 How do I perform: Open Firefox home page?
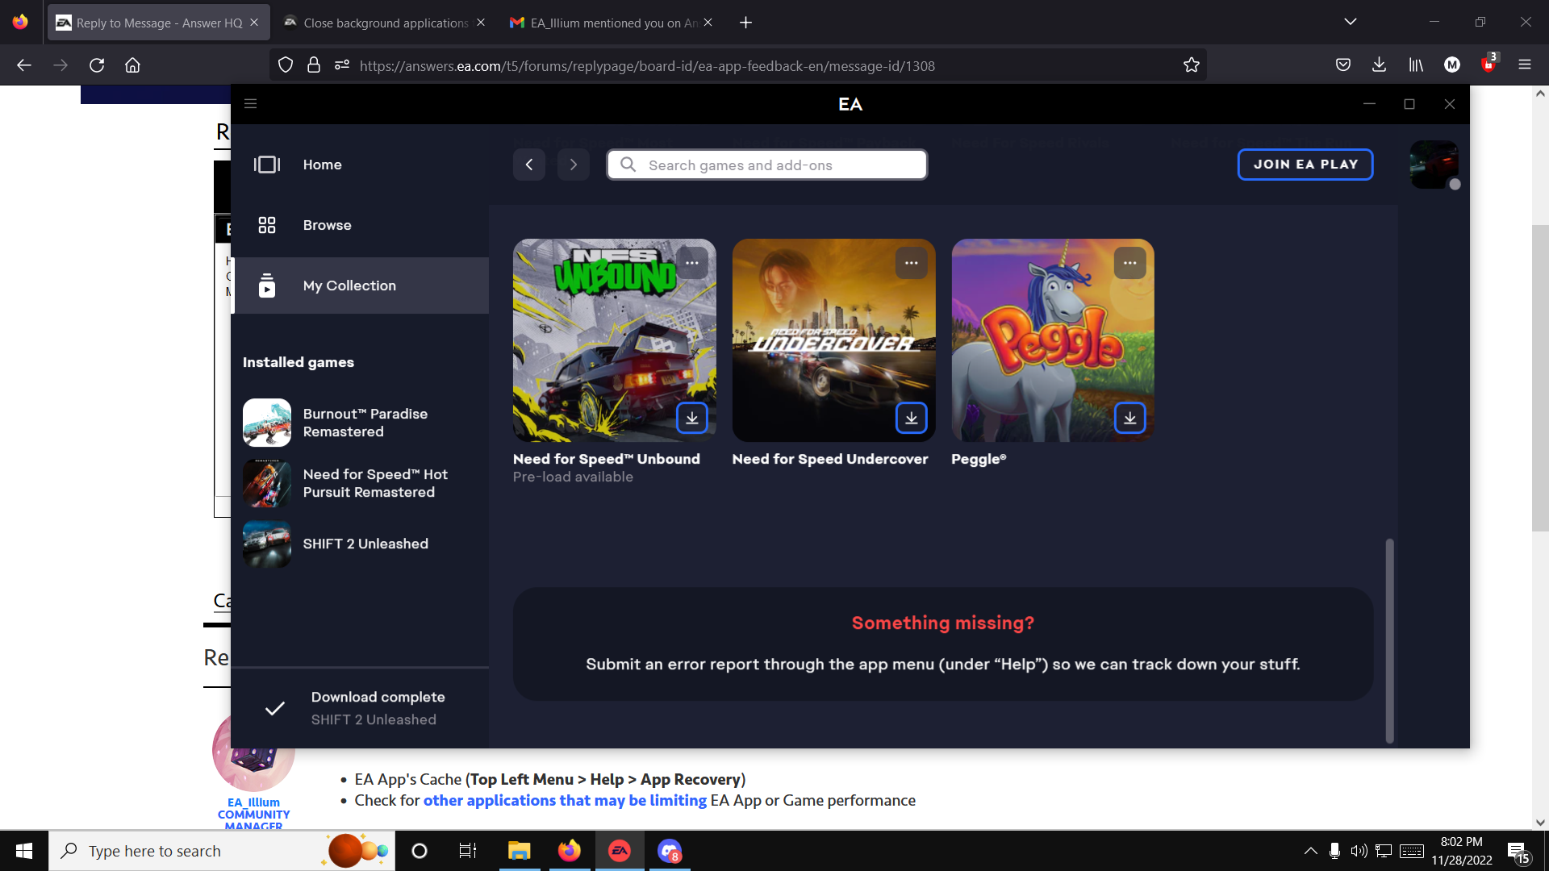(x=132, y=65)
